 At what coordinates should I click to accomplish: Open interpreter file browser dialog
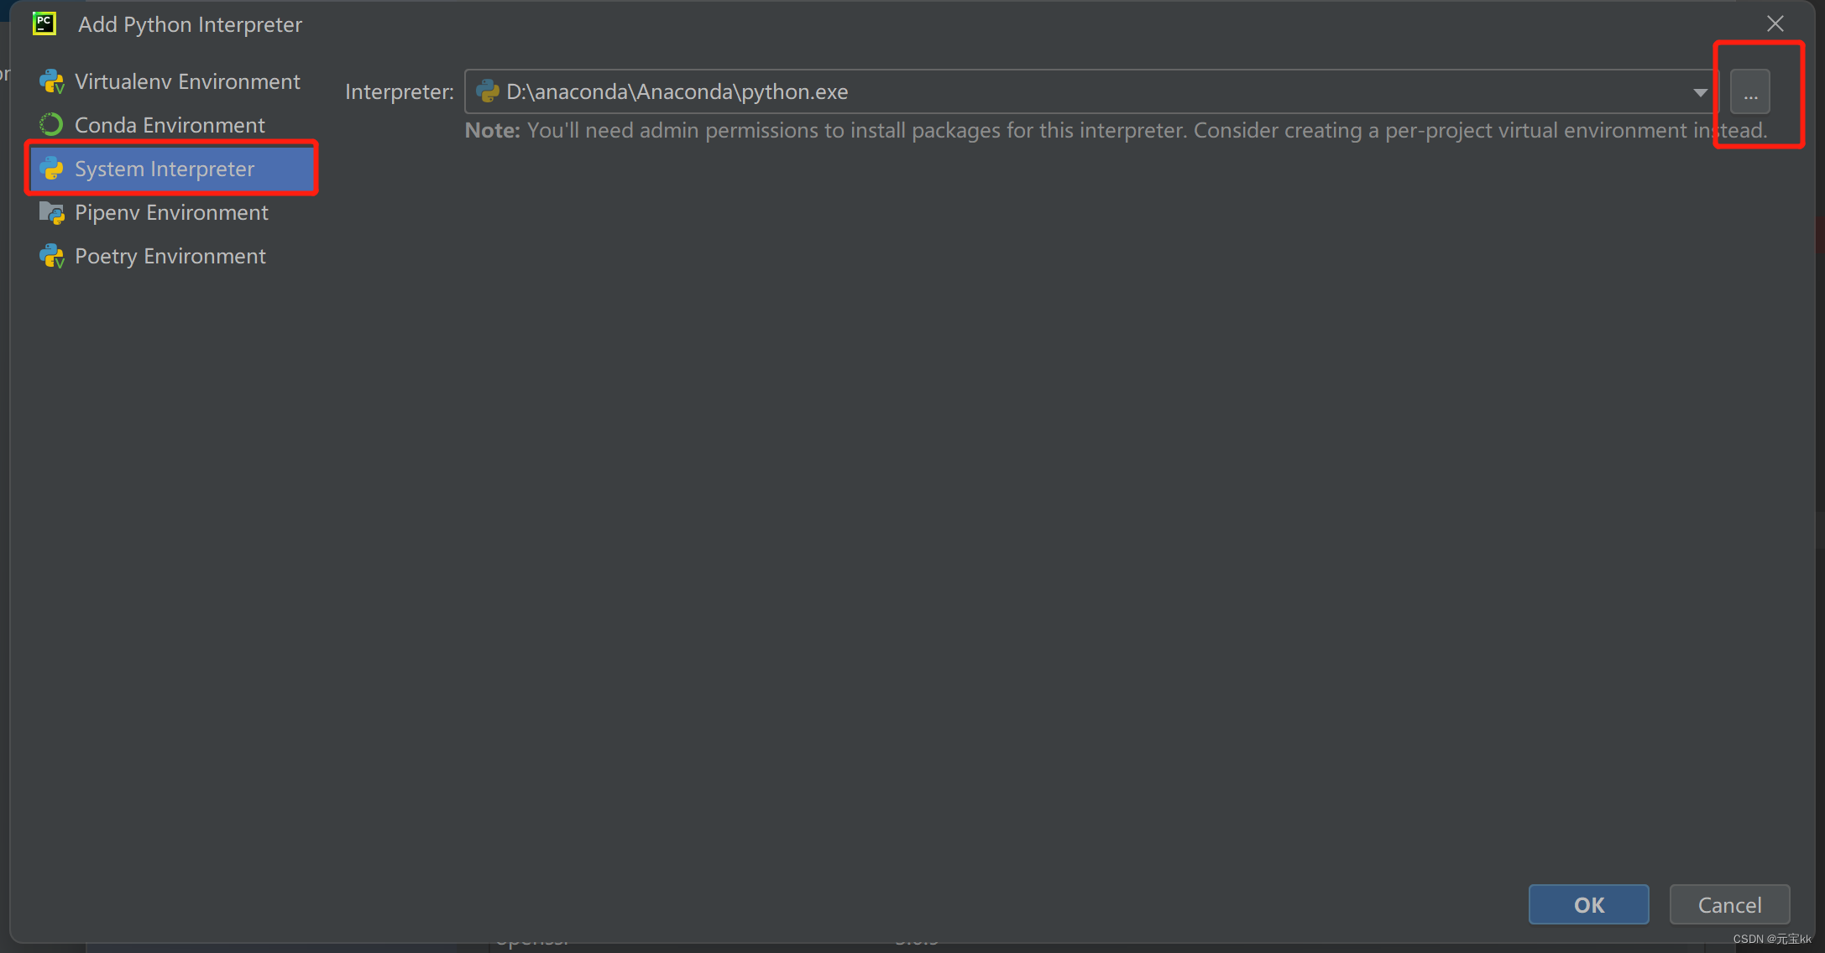[1749, 91]
